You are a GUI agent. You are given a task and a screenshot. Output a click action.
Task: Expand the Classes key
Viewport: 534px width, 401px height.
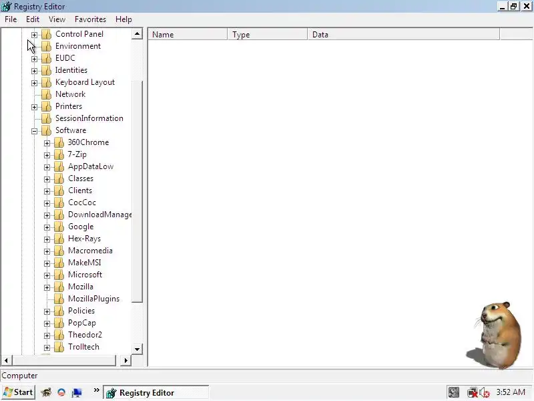pyautogui.click(x=47, y=179)
